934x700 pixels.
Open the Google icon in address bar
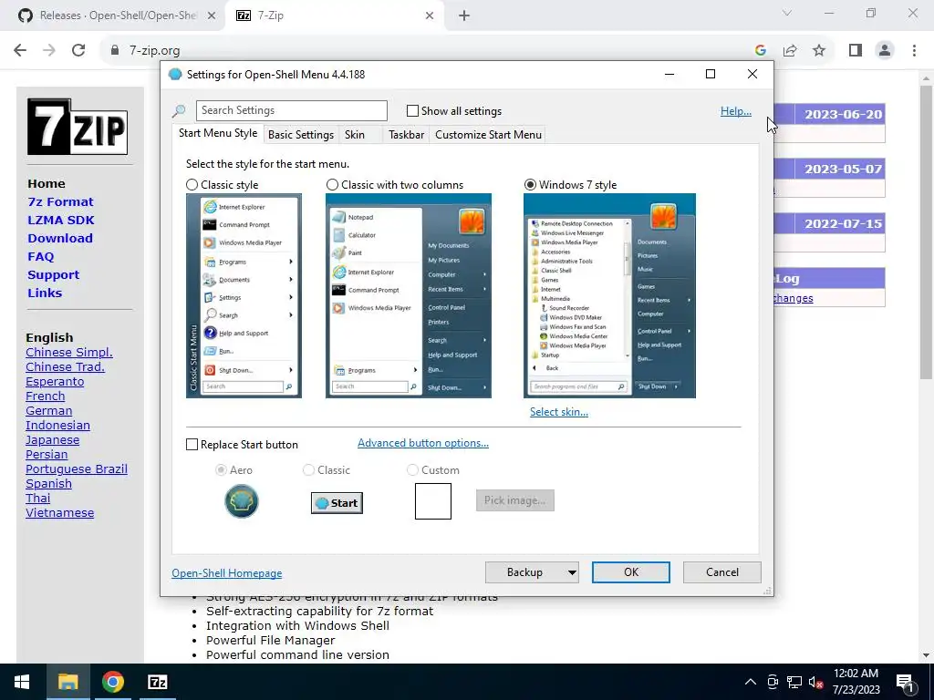[x=760, y=50]
